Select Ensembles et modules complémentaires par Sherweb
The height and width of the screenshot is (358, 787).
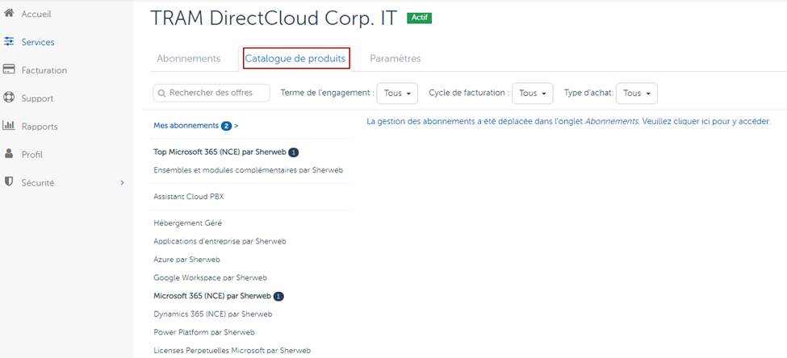click(248, 170)
